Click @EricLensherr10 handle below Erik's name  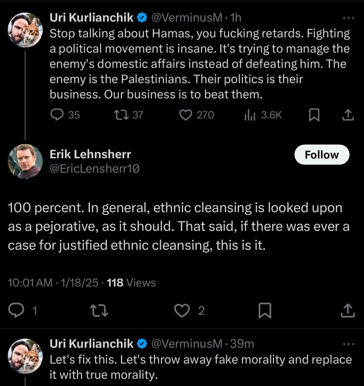click(95, 169)
